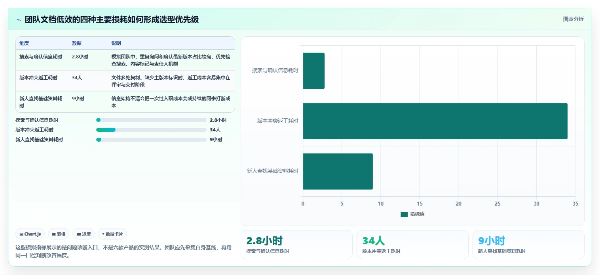Click the 9小时 cell in the table
The width and height of the screenshot is (600, 275).
point(78,99)
